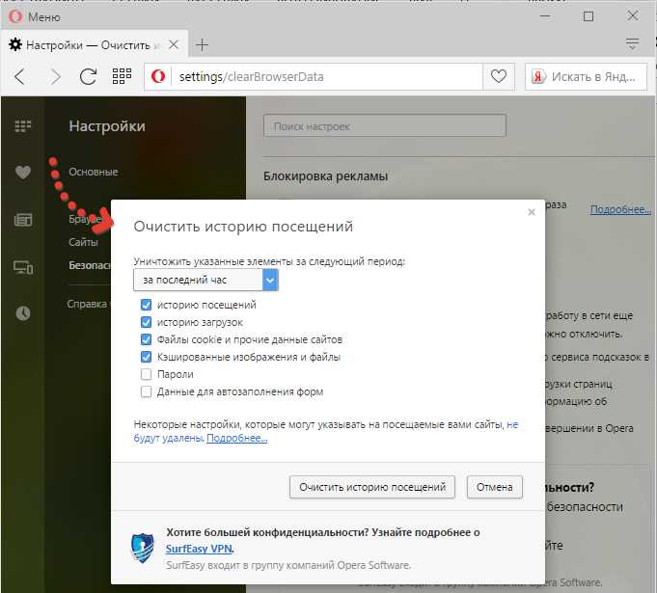Enable «Данные для автозаполнения форм» checkbox
The width and height of the screenshot is (657, 593).
point(147,391)
